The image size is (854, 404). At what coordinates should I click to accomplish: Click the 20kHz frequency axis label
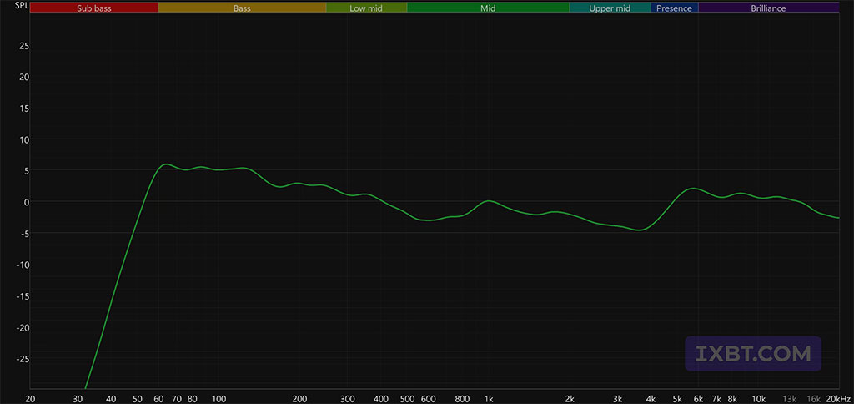(x=837, y=399)
